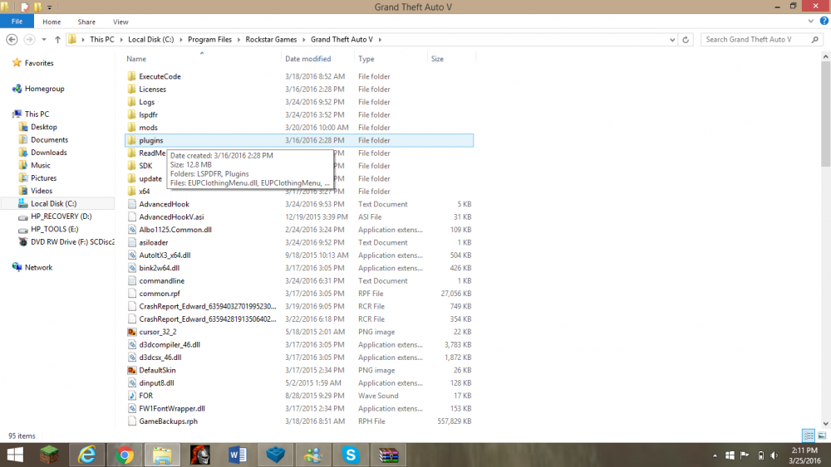Image resolution: width=831 pixels, height=467 pixels.
Task: Select the dinput8.dll file
Action: pyautogui.click(x=156, y=383)
